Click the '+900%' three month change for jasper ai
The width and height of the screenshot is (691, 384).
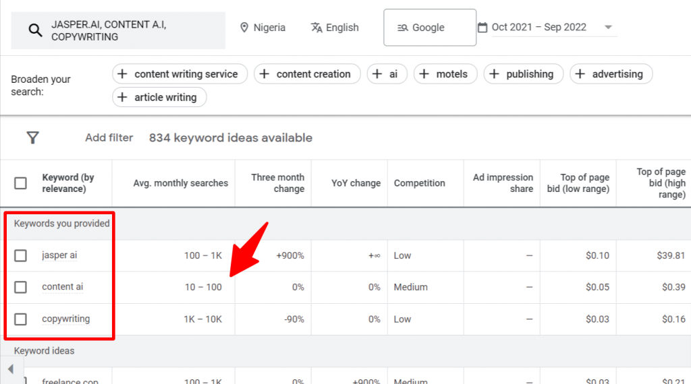290,255
